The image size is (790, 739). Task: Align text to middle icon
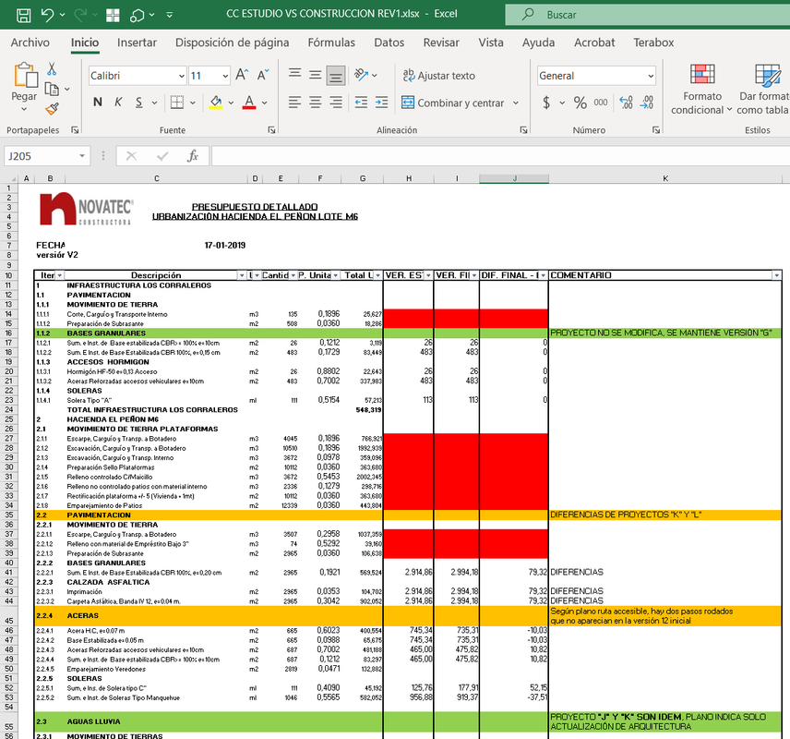tap(316, 75)
